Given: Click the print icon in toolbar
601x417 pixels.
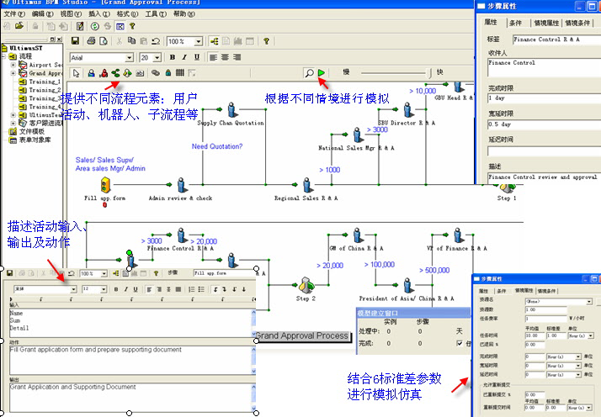Looking at the screenshot, I should 90,41.
